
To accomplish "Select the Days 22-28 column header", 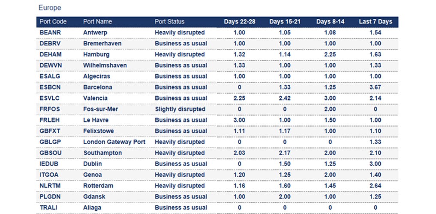I will 239,22.
